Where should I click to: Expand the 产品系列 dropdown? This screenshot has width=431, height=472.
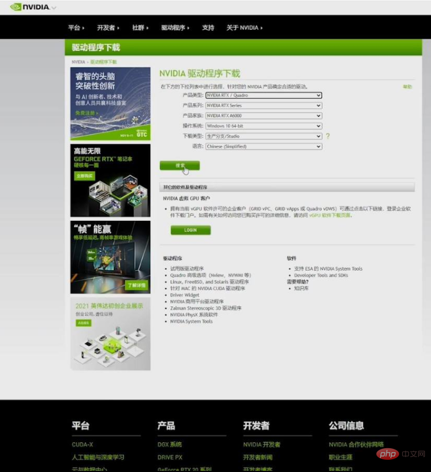coord(263,105)
